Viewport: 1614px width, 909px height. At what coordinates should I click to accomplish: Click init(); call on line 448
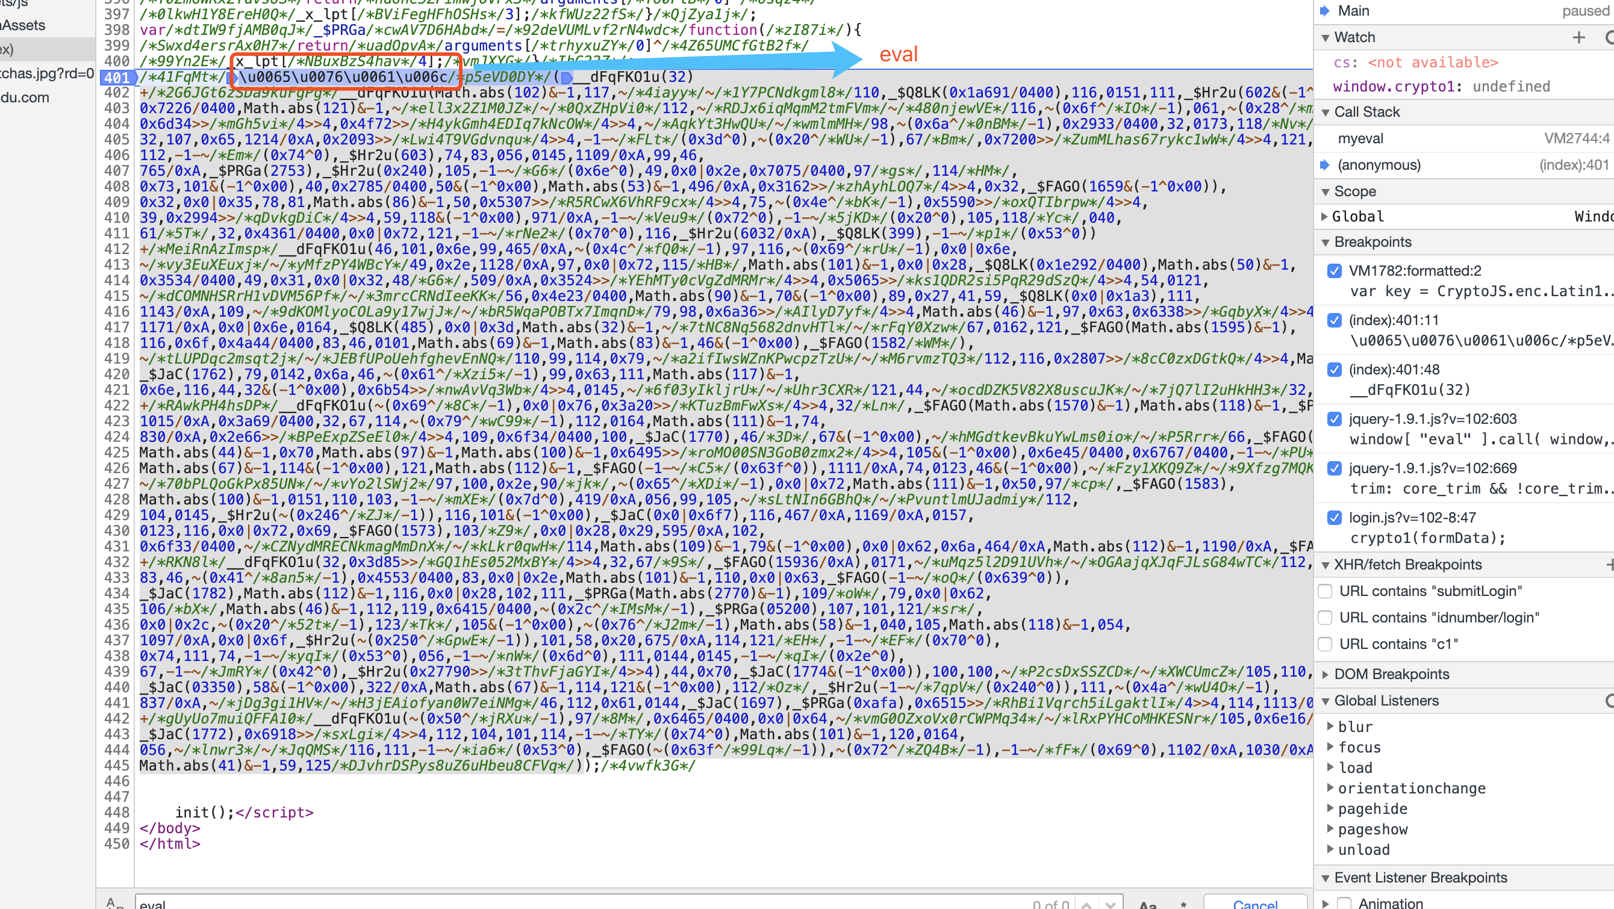[x=204, y=813]
